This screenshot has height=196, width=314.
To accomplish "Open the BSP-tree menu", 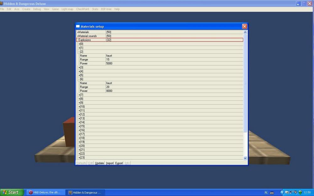I will pyautogui.click(x=106, y=9).
